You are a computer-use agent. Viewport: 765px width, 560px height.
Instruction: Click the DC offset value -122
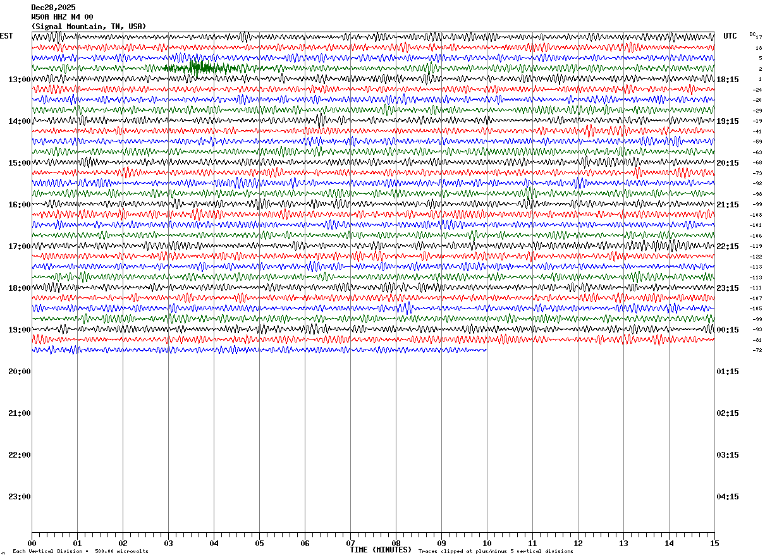(757, 257)
